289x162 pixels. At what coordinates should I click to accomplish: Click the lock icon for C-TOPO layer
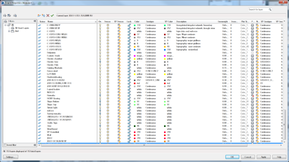pyautogui.click(x=129, y=31)
